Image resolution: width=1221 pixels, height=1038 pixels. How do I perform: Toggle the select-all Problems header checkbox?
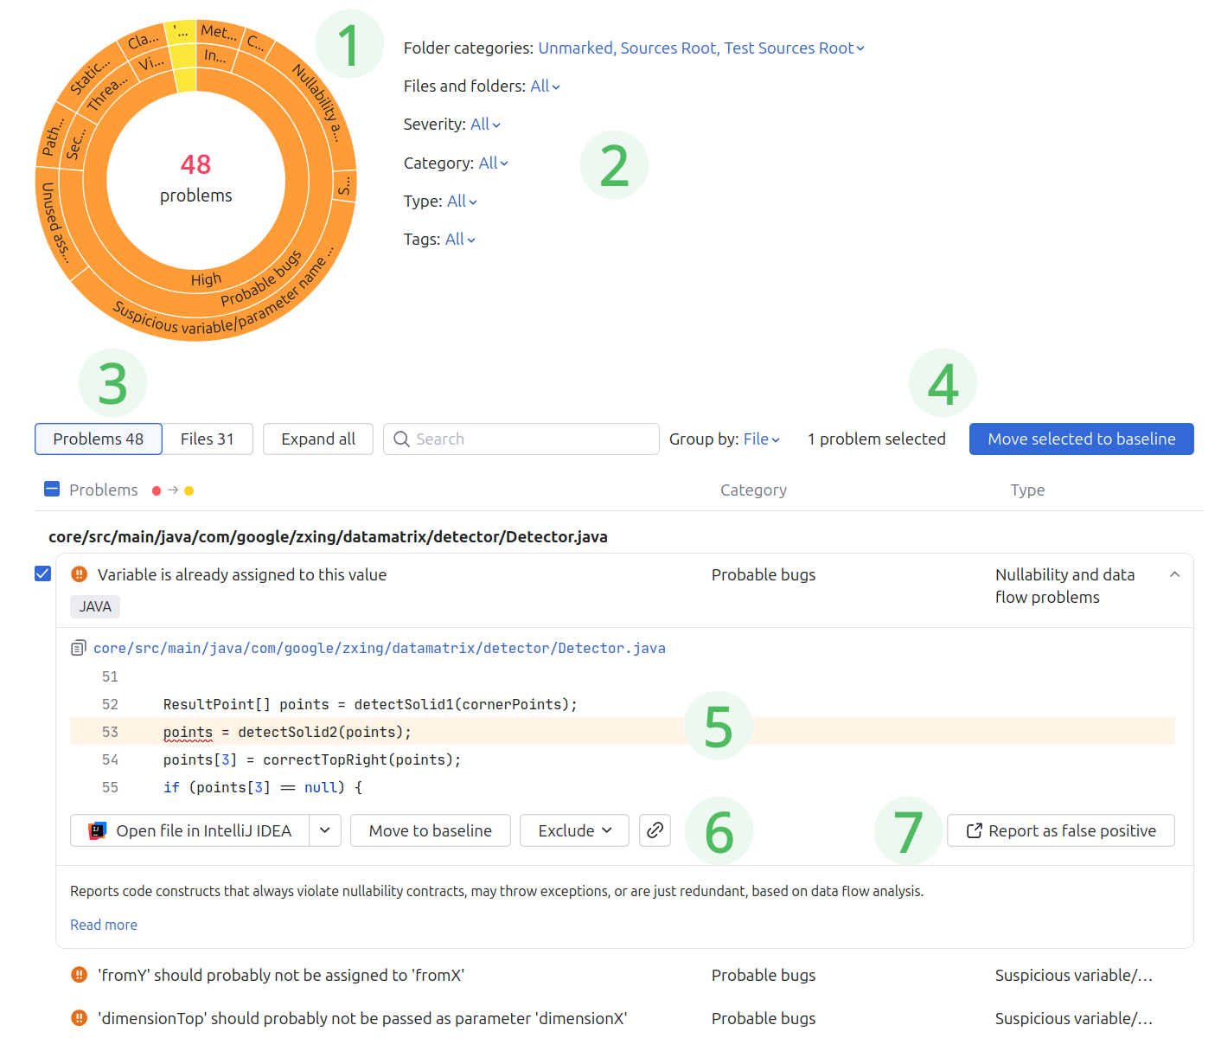pyautogui.click(x=52, y=490)
